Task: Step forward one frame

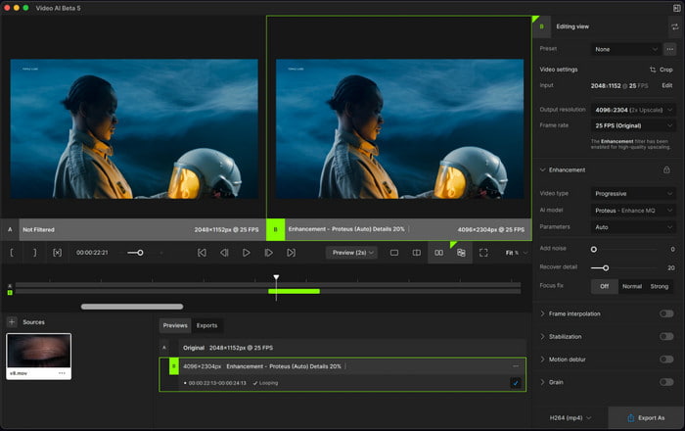Action: (269, 253)
